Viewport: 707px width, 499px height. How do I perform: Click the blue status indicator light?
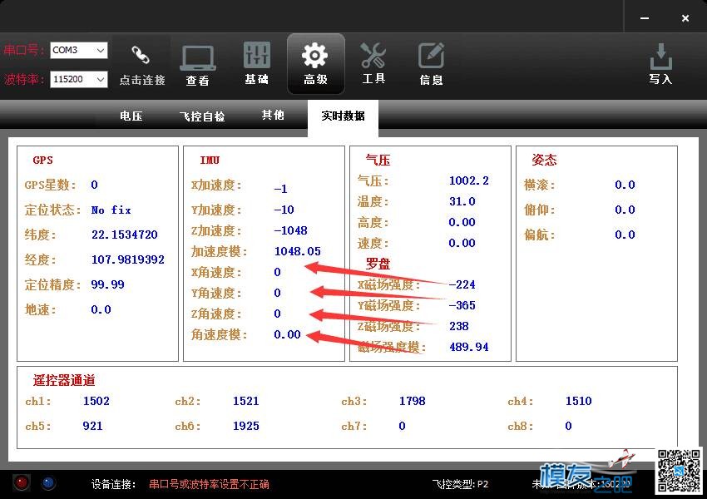pyautogui.click(x=49, y=482)
